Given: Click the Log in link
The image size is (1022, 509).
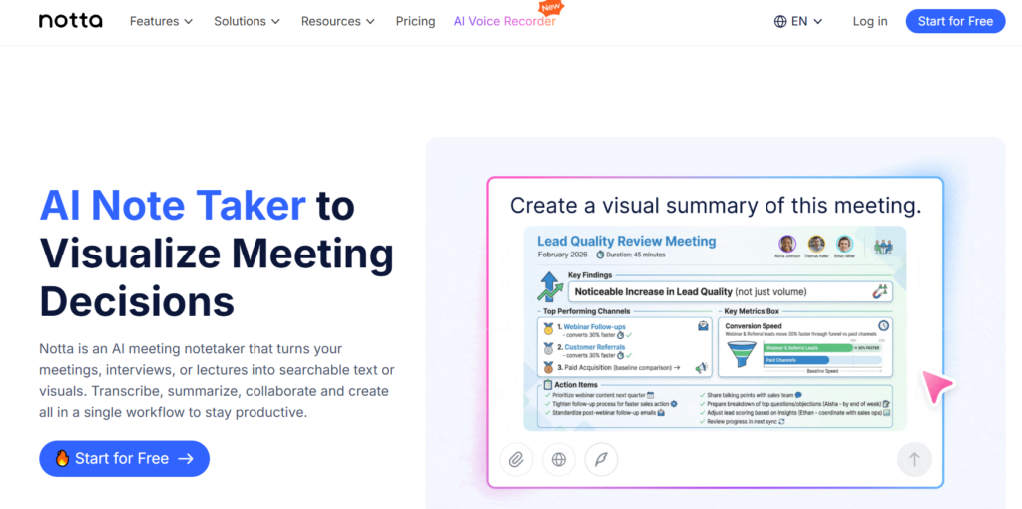Looking at the screenshot, I should coord(870,21).
